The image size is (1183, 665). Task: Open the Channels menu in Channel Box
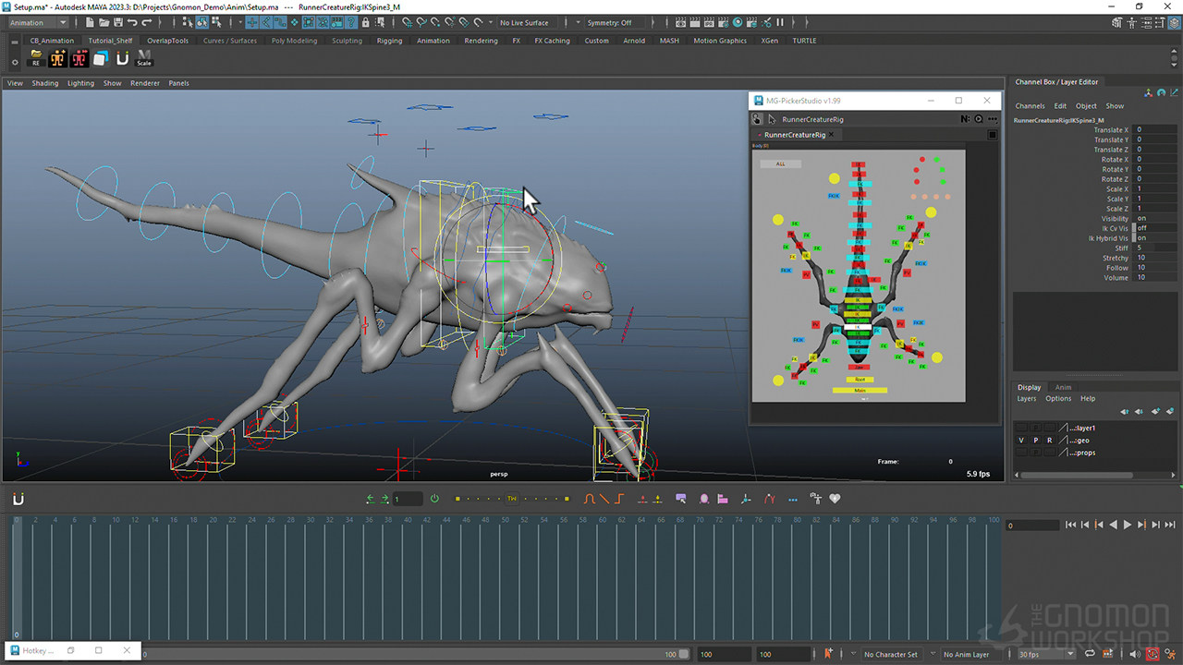pos(1030,105)
